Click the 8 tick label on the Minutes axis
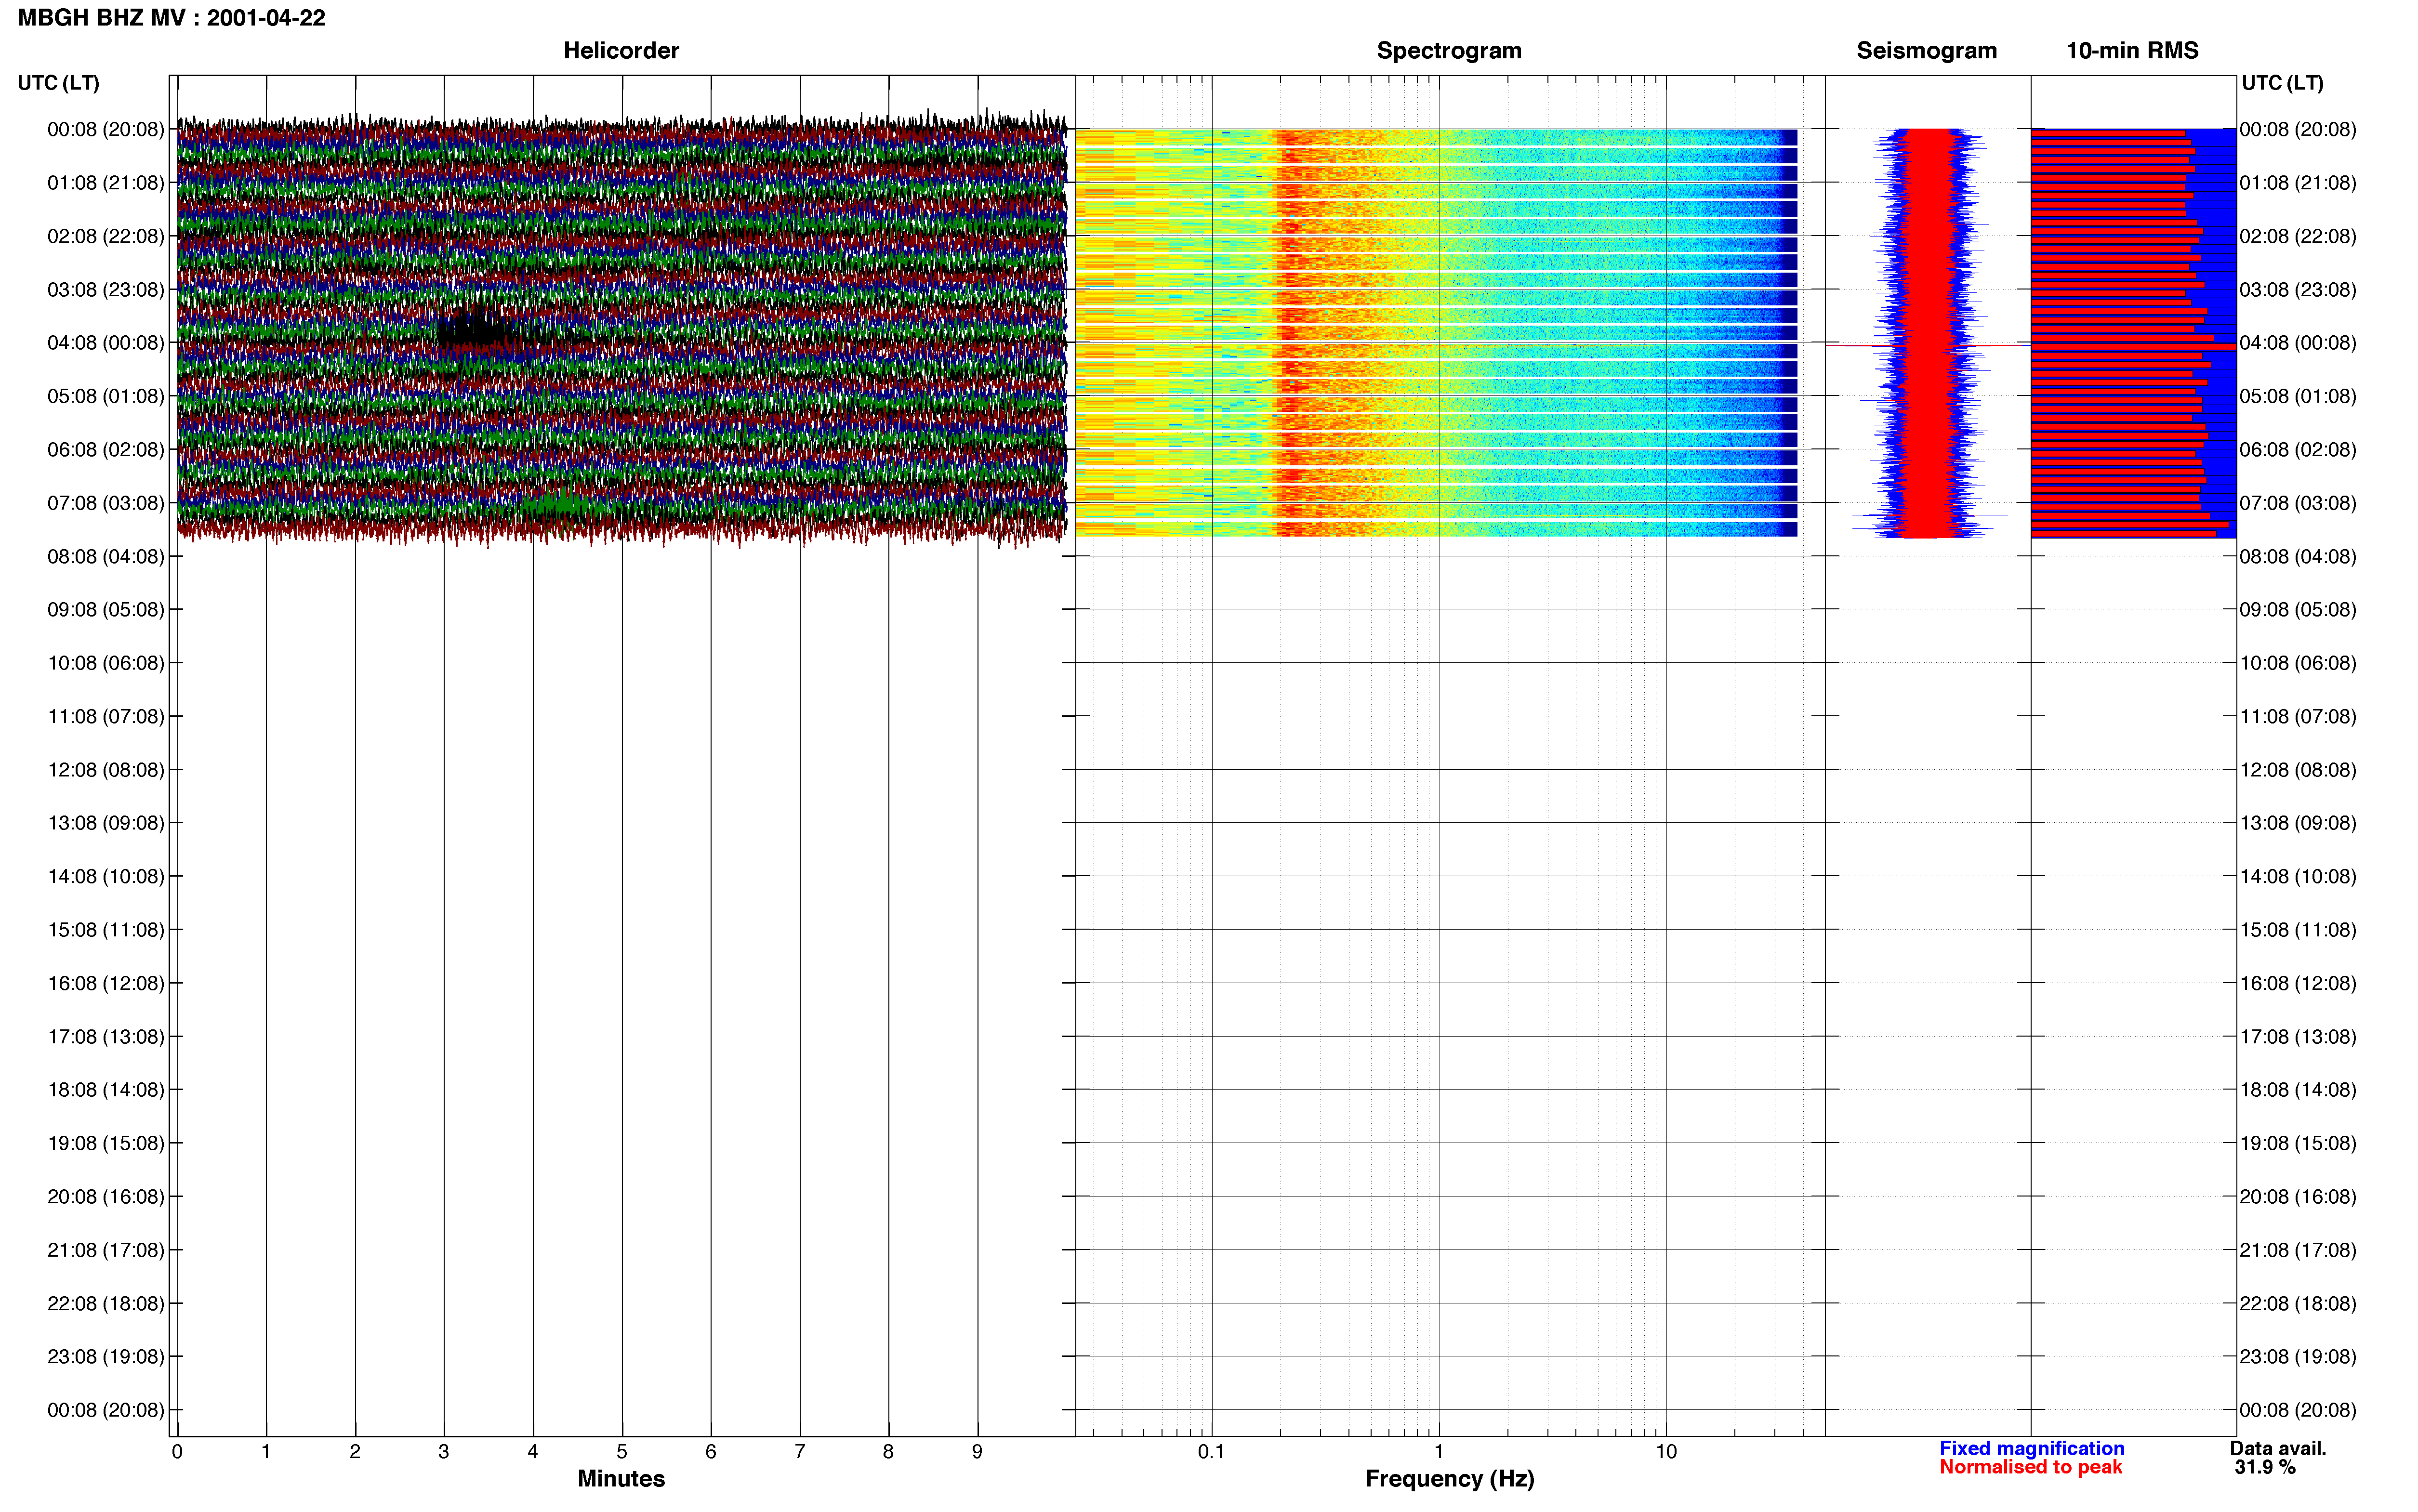The image size is (2418, 1512). [888, 1452]
